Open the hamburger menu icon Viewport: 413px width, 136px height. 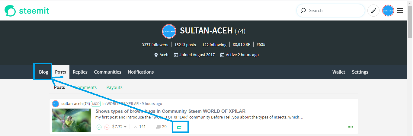(x=400, y=11)
